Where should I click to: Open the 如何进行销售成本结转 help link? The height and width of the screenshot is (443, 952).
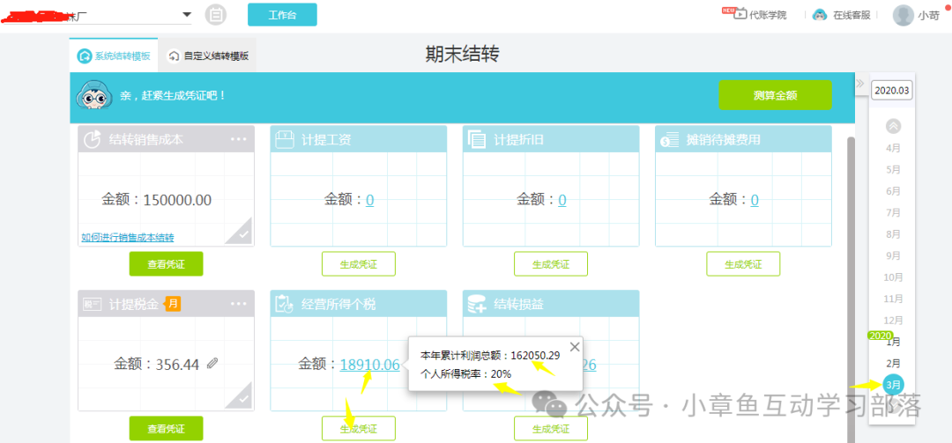click(x=128, y=237)
